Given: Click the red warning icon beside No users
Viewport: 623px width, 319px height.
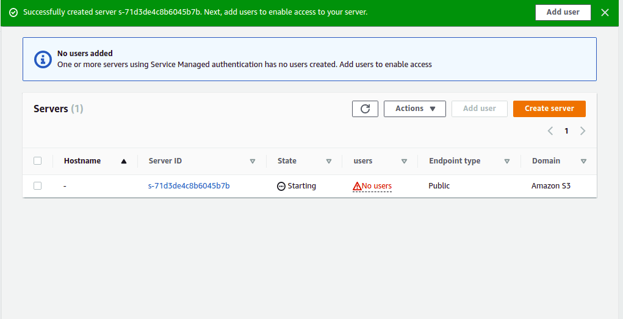Looking at the screenshot, I should 357,186.
